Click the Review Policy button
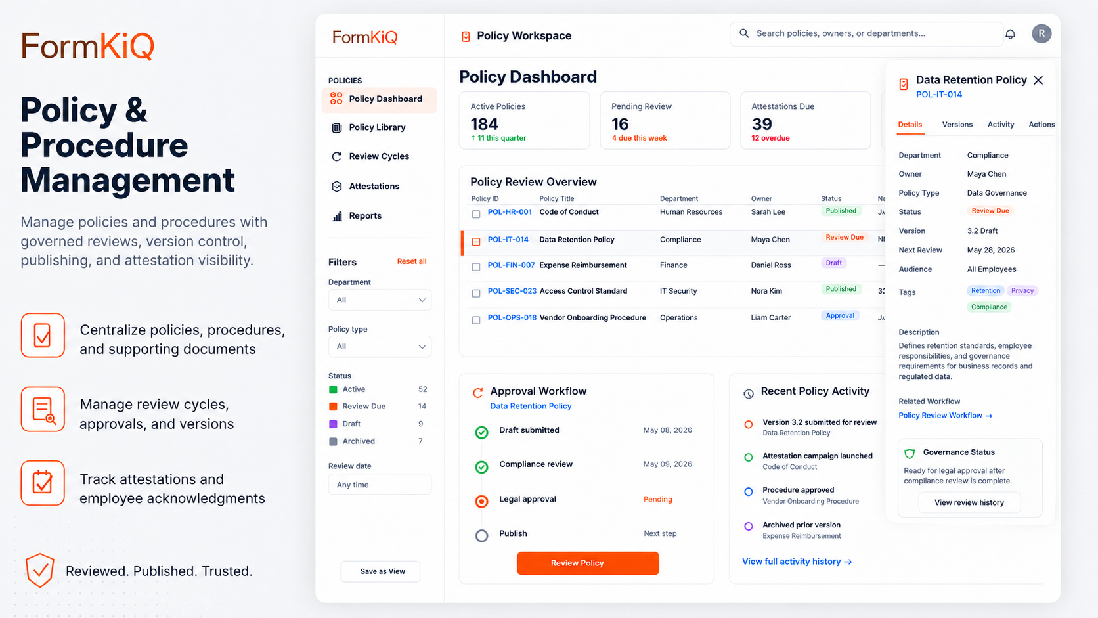 [x=588, y=563]
